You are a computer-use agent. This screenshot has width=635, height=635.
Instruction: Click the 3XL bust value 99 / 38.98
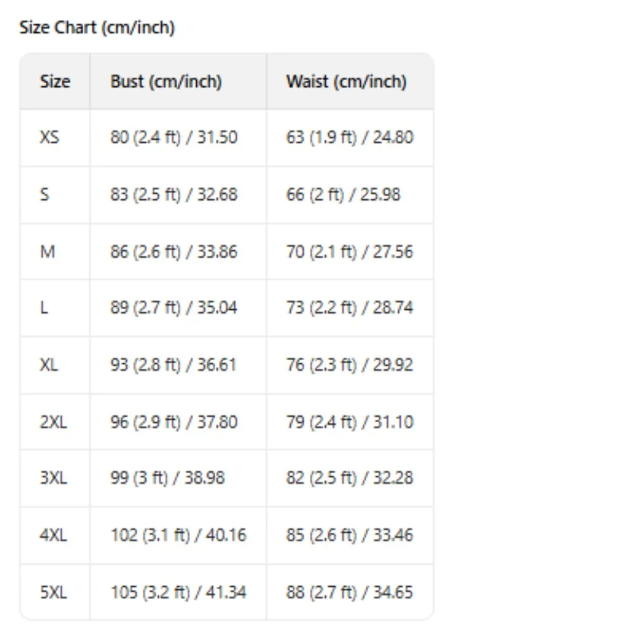(x=167, y=478)
